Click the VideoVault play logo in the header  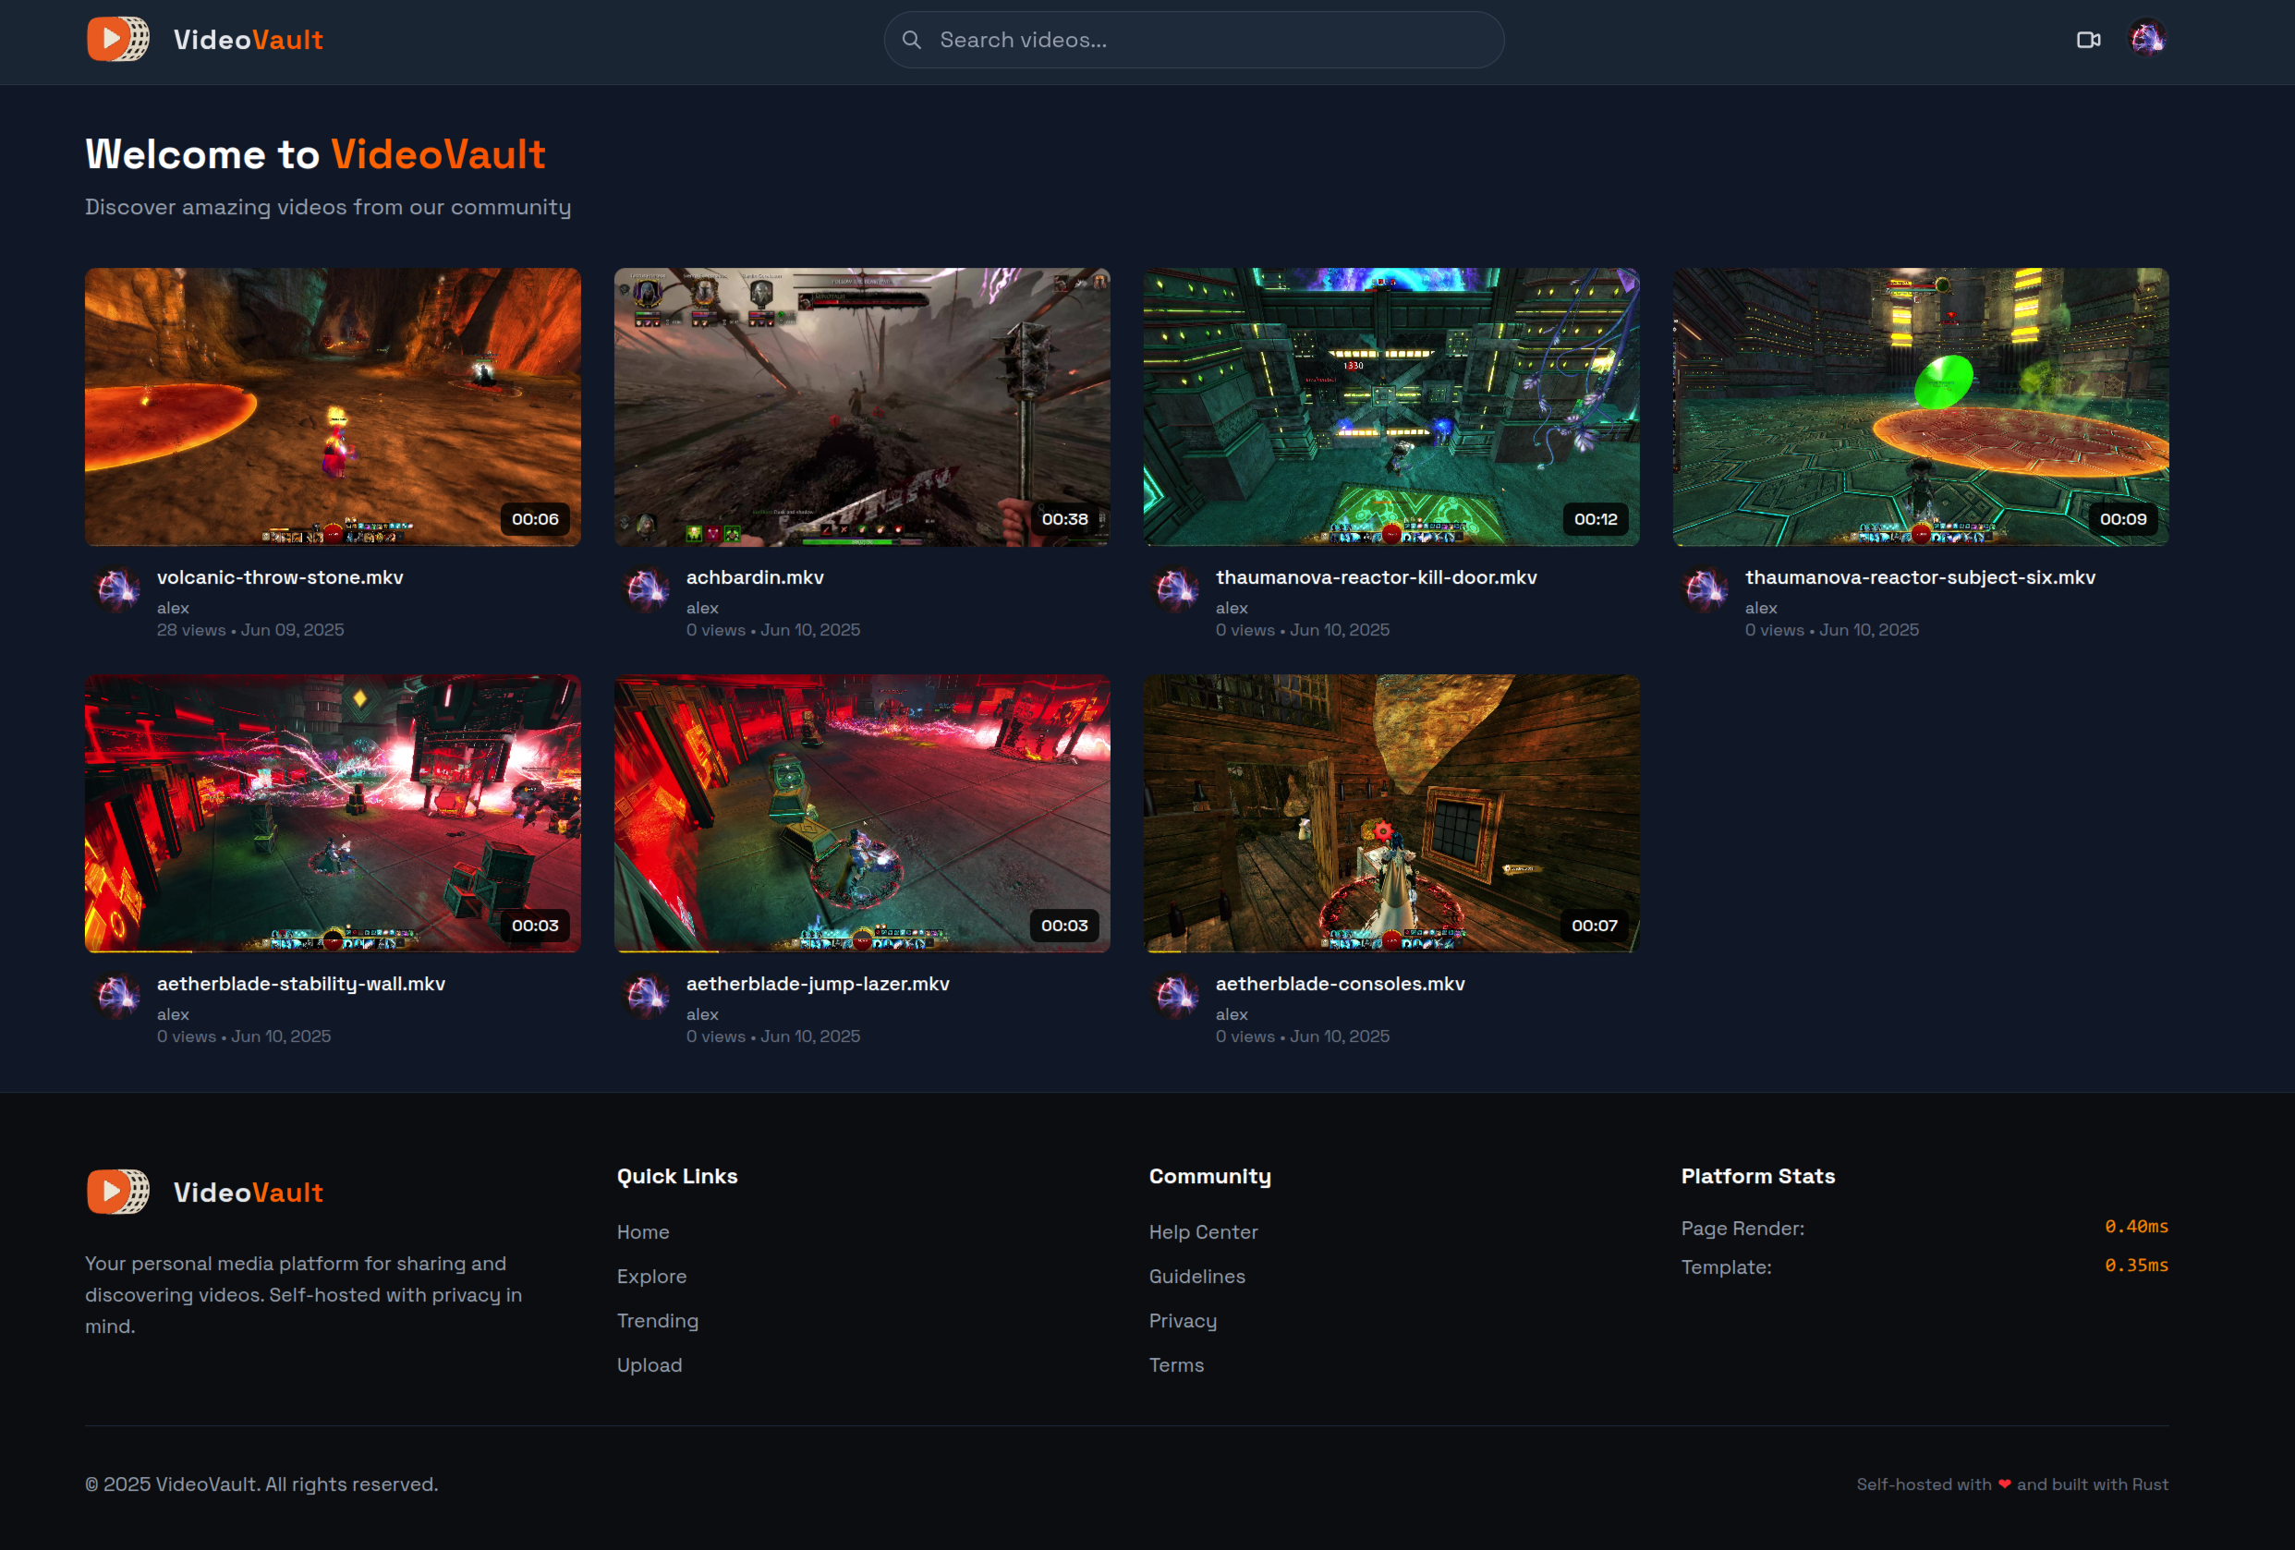[x=117, y=40]
